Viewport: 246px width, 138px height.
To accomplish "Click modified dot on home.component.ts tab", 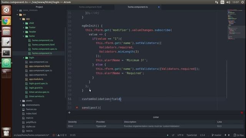I will (x=159, y=7).
